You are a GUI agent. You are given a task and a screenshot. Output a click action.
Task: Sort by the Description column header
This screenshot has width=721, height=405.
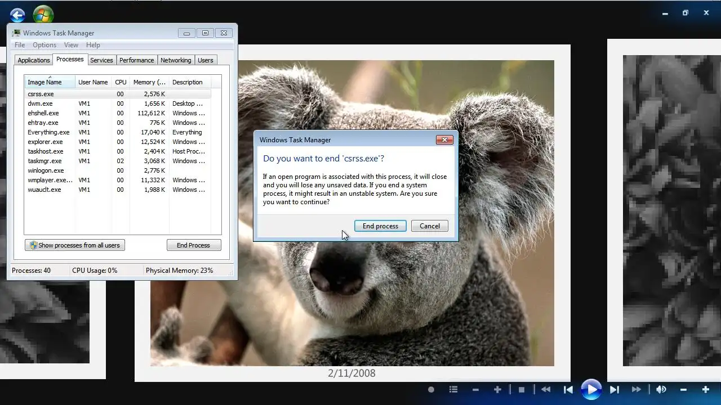189,82
